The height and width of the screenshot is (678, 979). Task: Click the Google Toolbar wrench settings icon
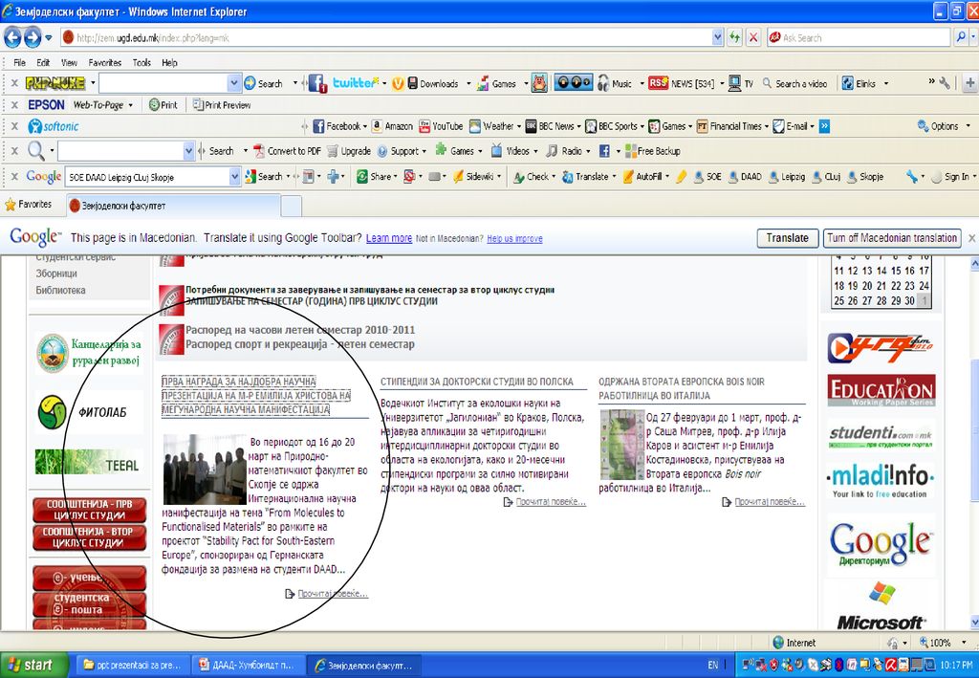point(912,177)
